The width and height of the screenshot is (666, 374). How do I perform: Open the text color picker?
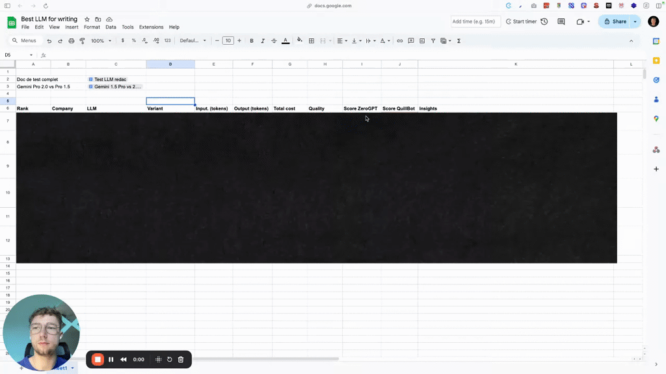[286, 41]
